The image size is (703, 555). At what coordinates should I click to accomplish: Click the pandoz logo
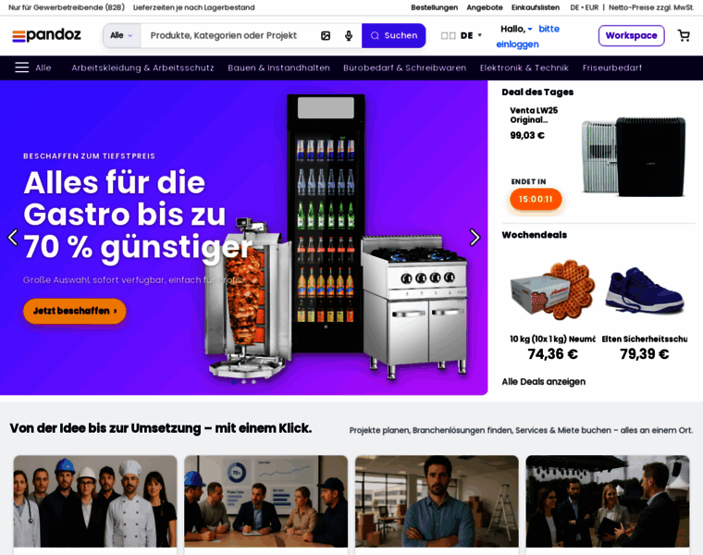click(x=46, y=35)
